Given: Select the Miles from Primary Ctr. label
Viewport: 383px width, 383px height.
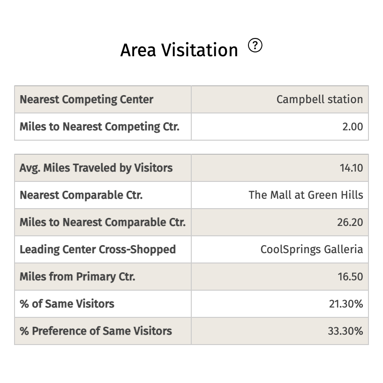Looking at the screenshot, I should pyautogui.click(x=77, y=277).
